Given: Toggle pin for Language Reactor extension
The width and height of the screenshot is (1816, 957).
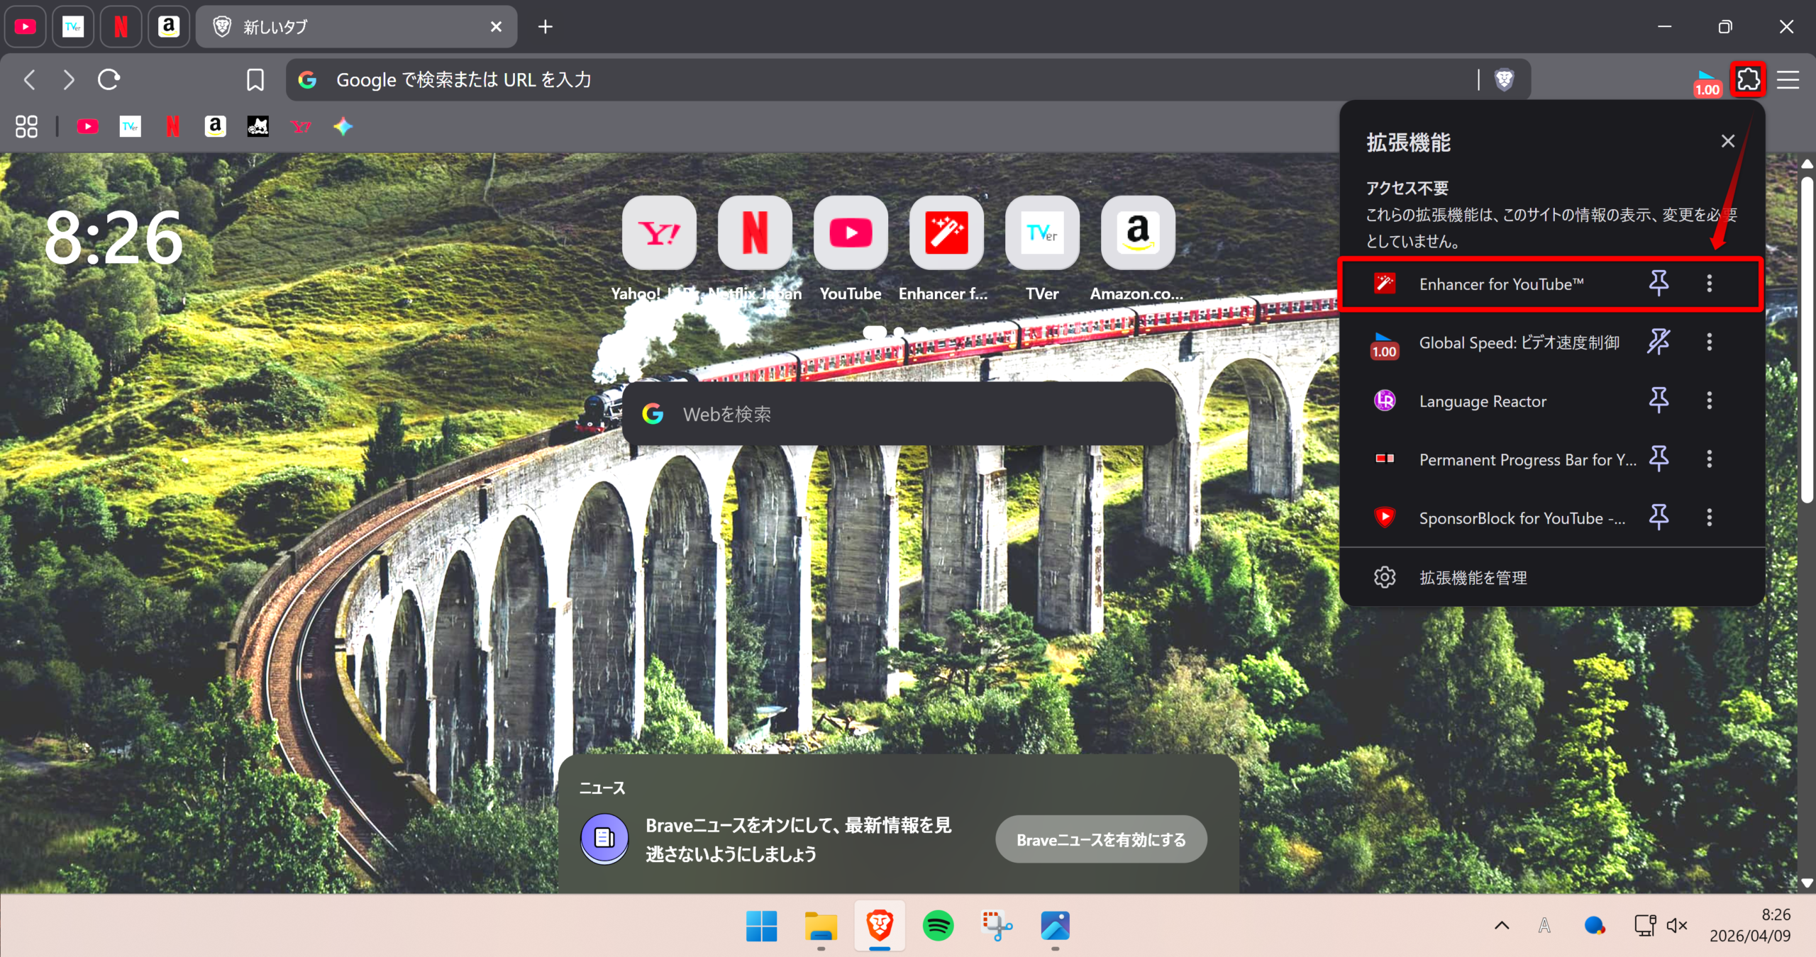Looking at the screenshot, I should 1659,401.
